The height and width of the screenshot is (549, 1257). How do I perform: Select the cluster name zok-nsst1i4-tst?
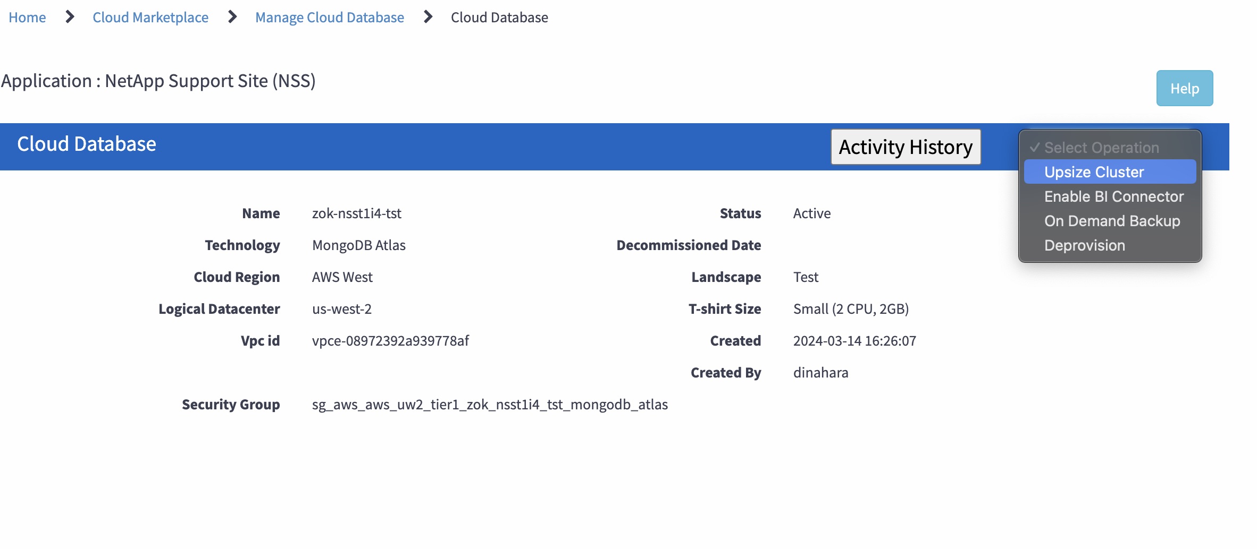(357, 213)
